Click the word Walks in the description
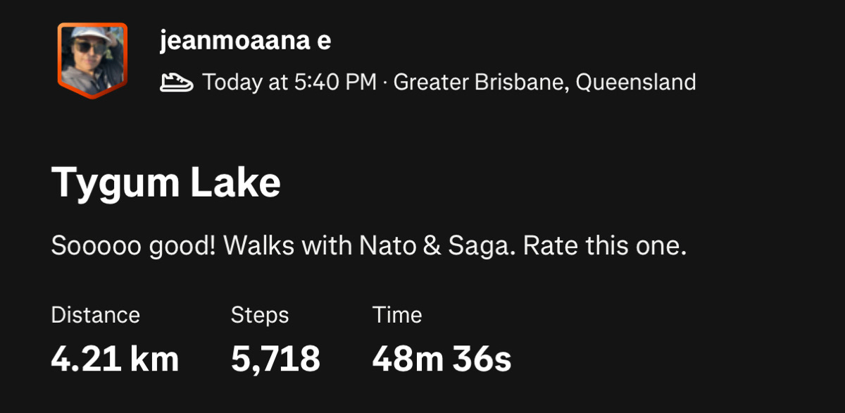Viewport: 845px width, 413px height. 261,247
